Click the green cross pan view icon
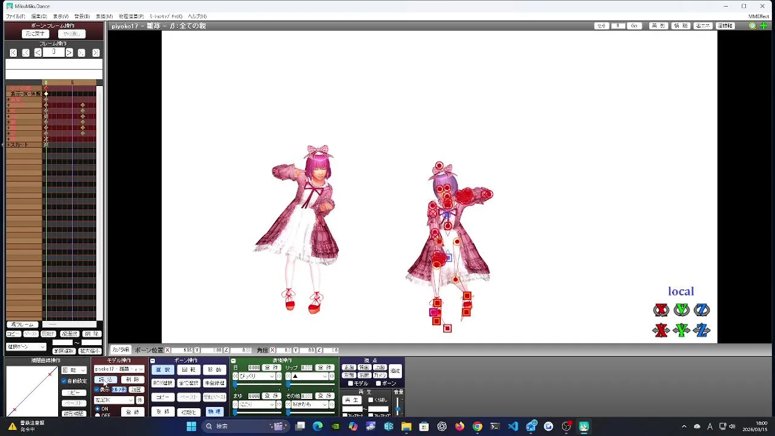This screenshot has height=436, width=775. pos(764,26)
